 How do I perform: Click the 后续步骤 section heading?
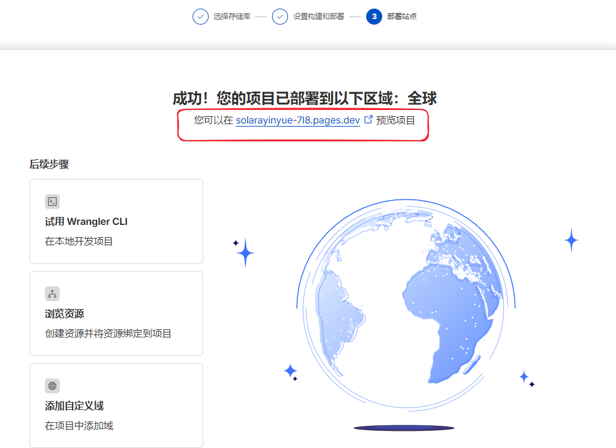click(x=49, y=164)
